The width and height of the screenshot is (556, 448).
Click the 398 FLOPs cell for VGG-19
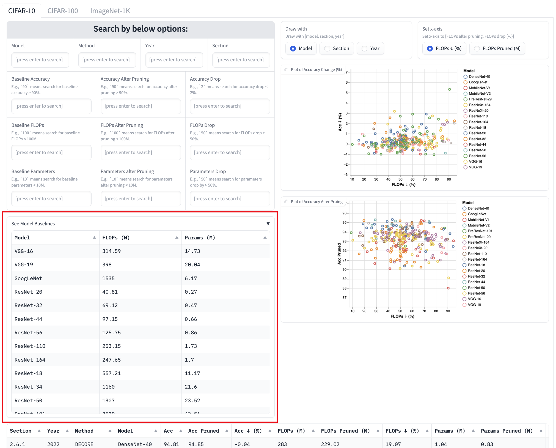(x=140, y=264)
